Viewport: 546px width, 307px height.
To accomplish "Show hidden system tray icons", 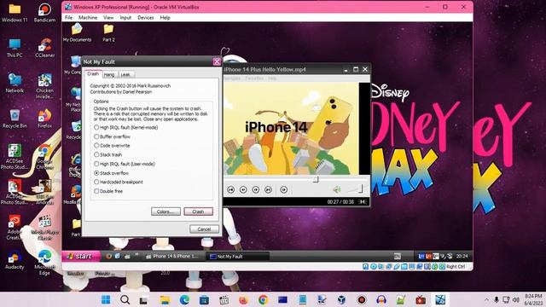I will coord(486,299).
